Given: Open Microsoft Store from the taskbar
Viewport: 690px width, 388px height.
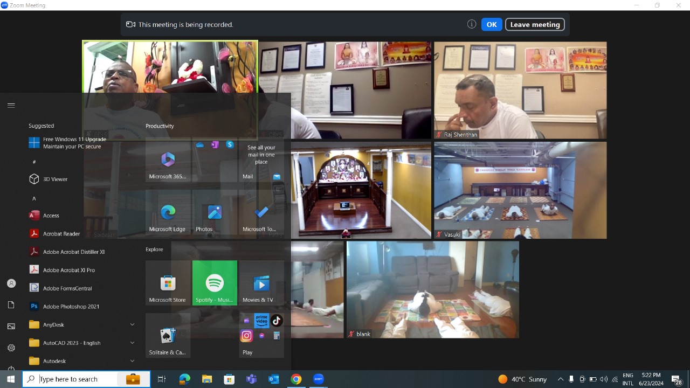Looking at the screenshot, I should [x=229, y=379].
